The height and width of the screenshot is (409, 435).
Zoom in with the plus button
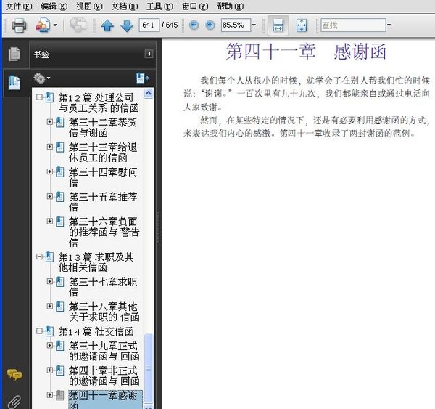coord(210,25)
